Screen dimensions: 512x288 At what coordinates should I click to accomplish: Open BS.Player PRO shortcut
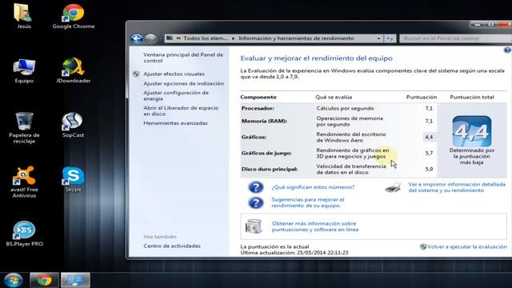click(24, 234)
